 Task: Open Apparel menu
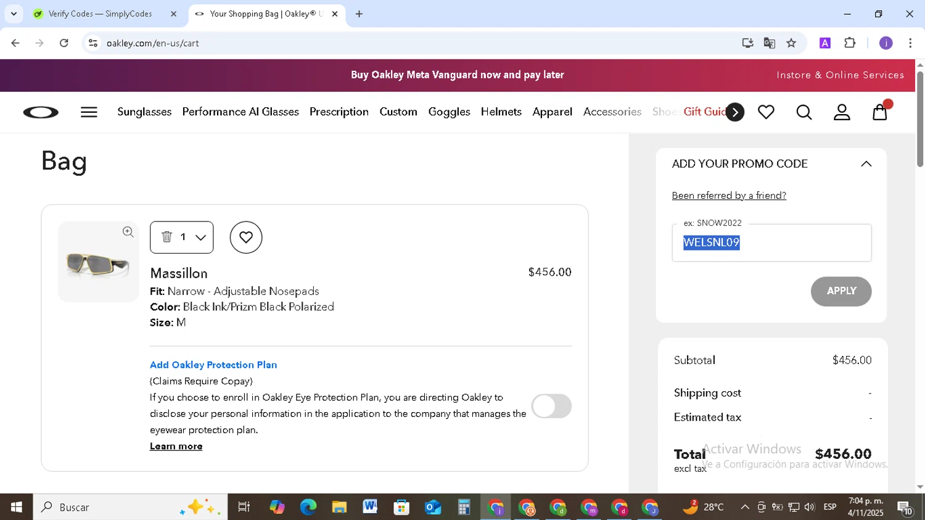click(553, 112)
